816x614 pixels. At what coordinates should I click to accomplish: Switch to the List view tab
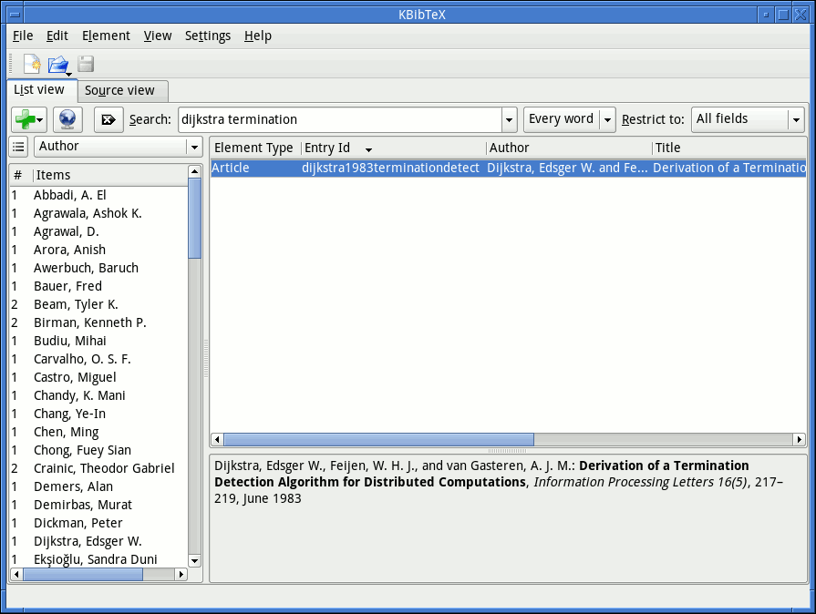[x=42, y=90]
